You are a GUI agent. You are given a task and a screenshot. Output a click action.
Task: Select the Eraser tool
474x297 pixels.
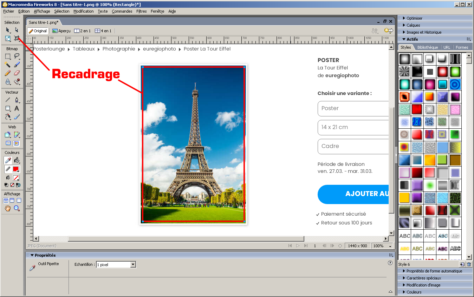pos(17,73)
